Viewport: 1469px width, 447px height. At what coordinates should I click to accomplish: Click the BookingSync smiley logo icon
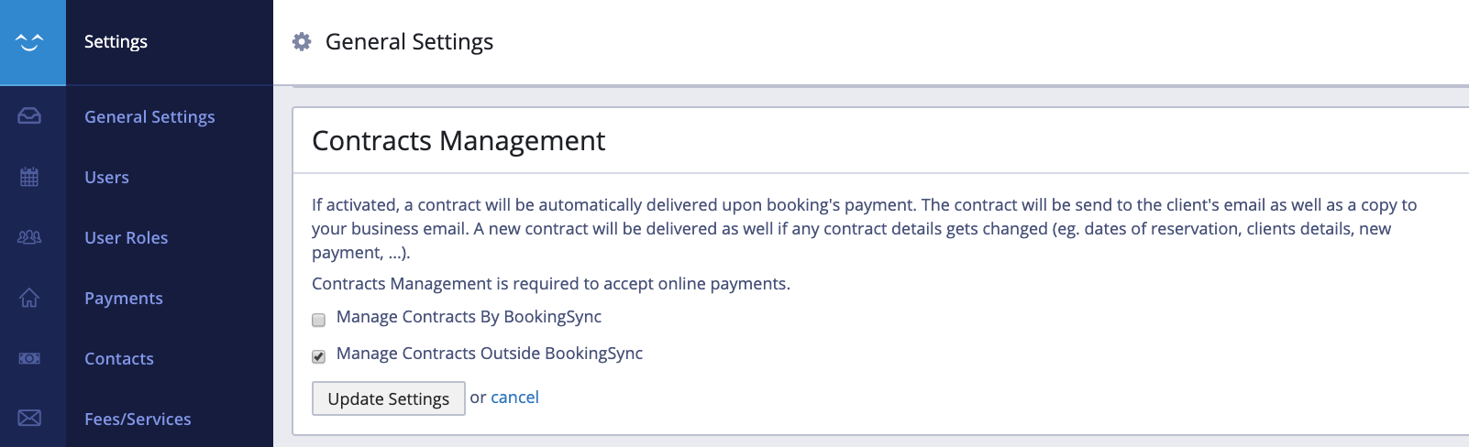tap(30, 42)
